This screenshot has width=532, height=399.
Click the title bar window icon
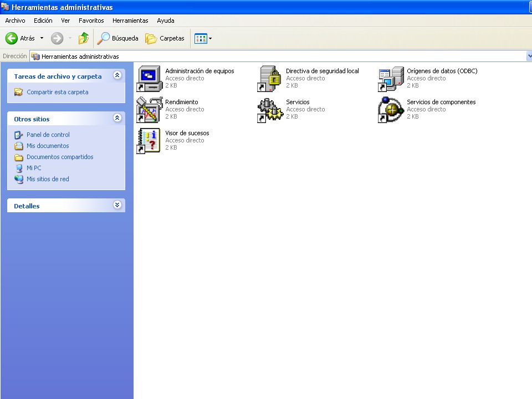5,7
